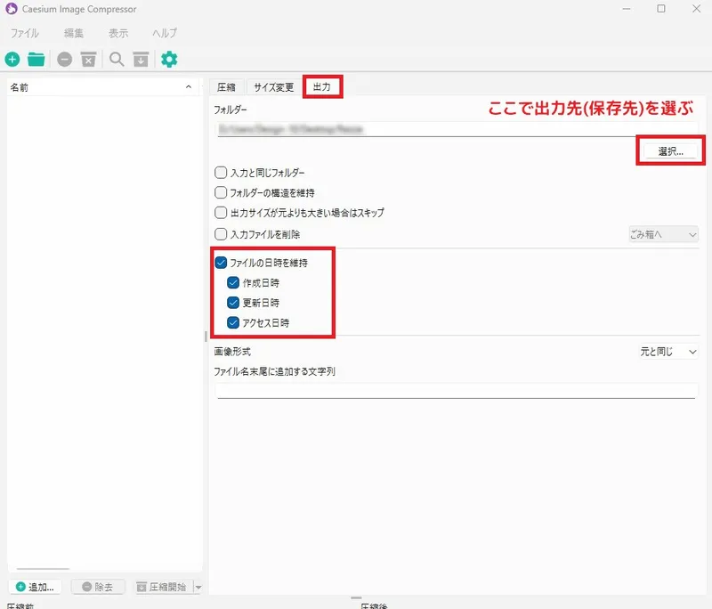Uncheck ファイルの日時を維持 checkbox
Screen dimensions: 712x609
(x=221, y=263)
